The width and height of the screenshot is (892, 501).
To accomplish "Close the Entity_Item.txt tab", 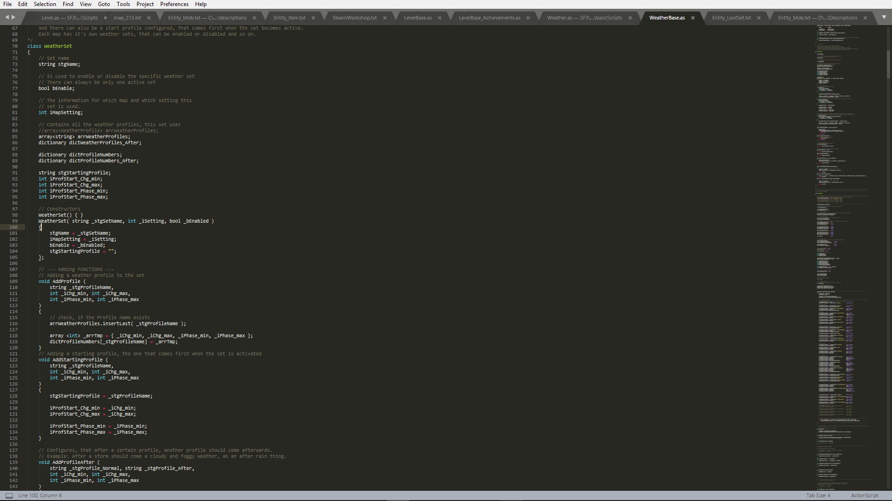I will point(314,18).
